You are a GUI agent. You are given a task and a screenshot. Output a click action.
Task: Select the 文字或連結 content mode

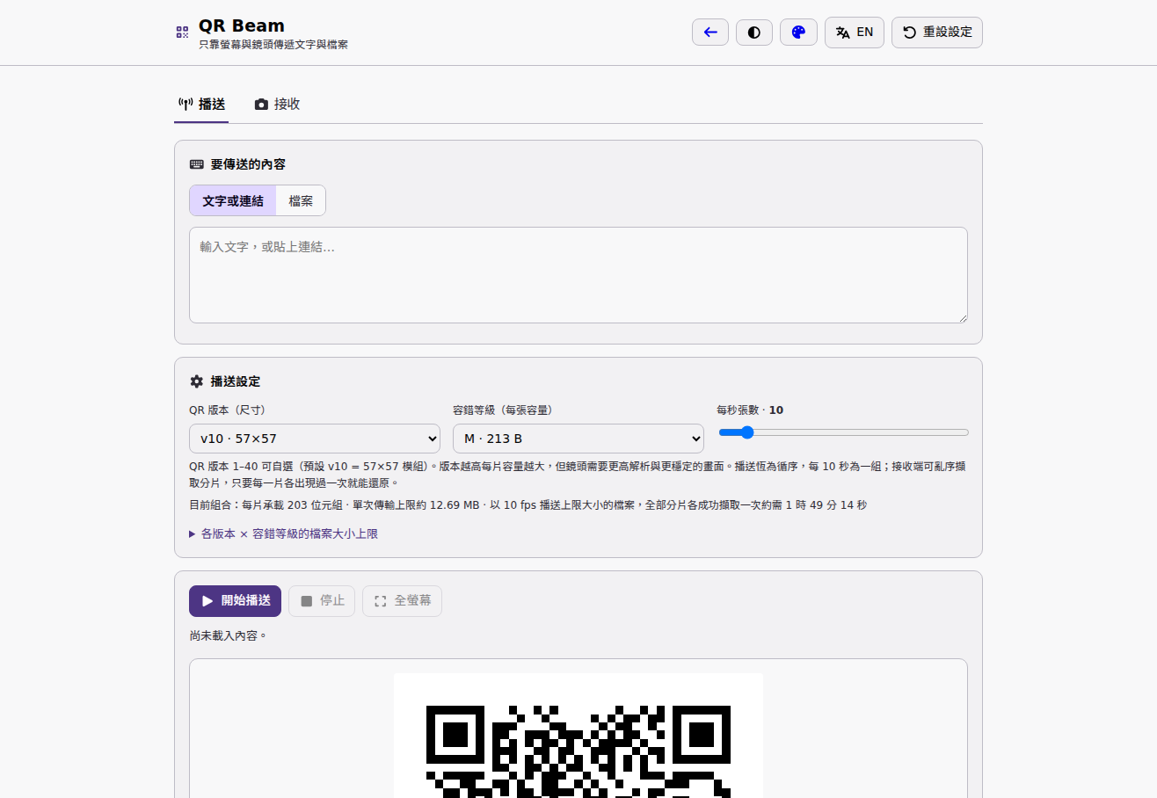(x=233, y=200)
